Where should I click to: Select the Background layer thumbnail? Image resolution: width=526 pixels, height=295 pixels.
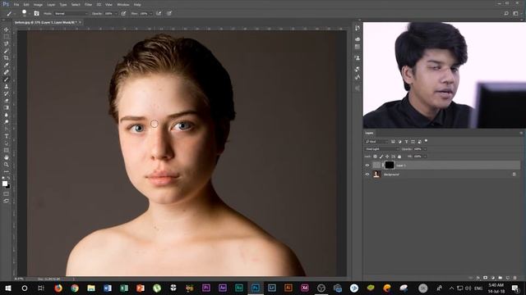[x=376, y=174]
